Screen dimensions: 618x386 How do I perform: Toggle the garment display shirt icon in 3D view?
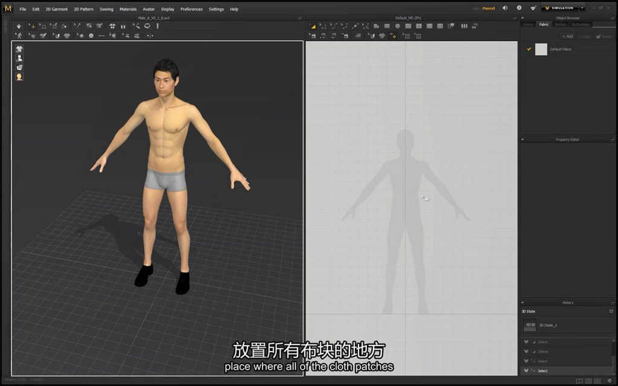(19, 49)
